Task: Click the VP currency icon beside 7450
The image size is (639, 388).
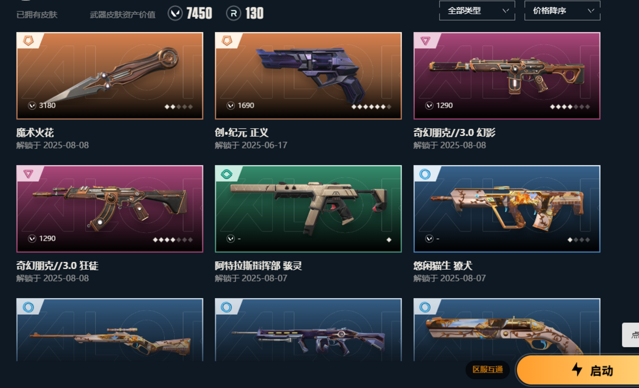Action: pos(175,14)
